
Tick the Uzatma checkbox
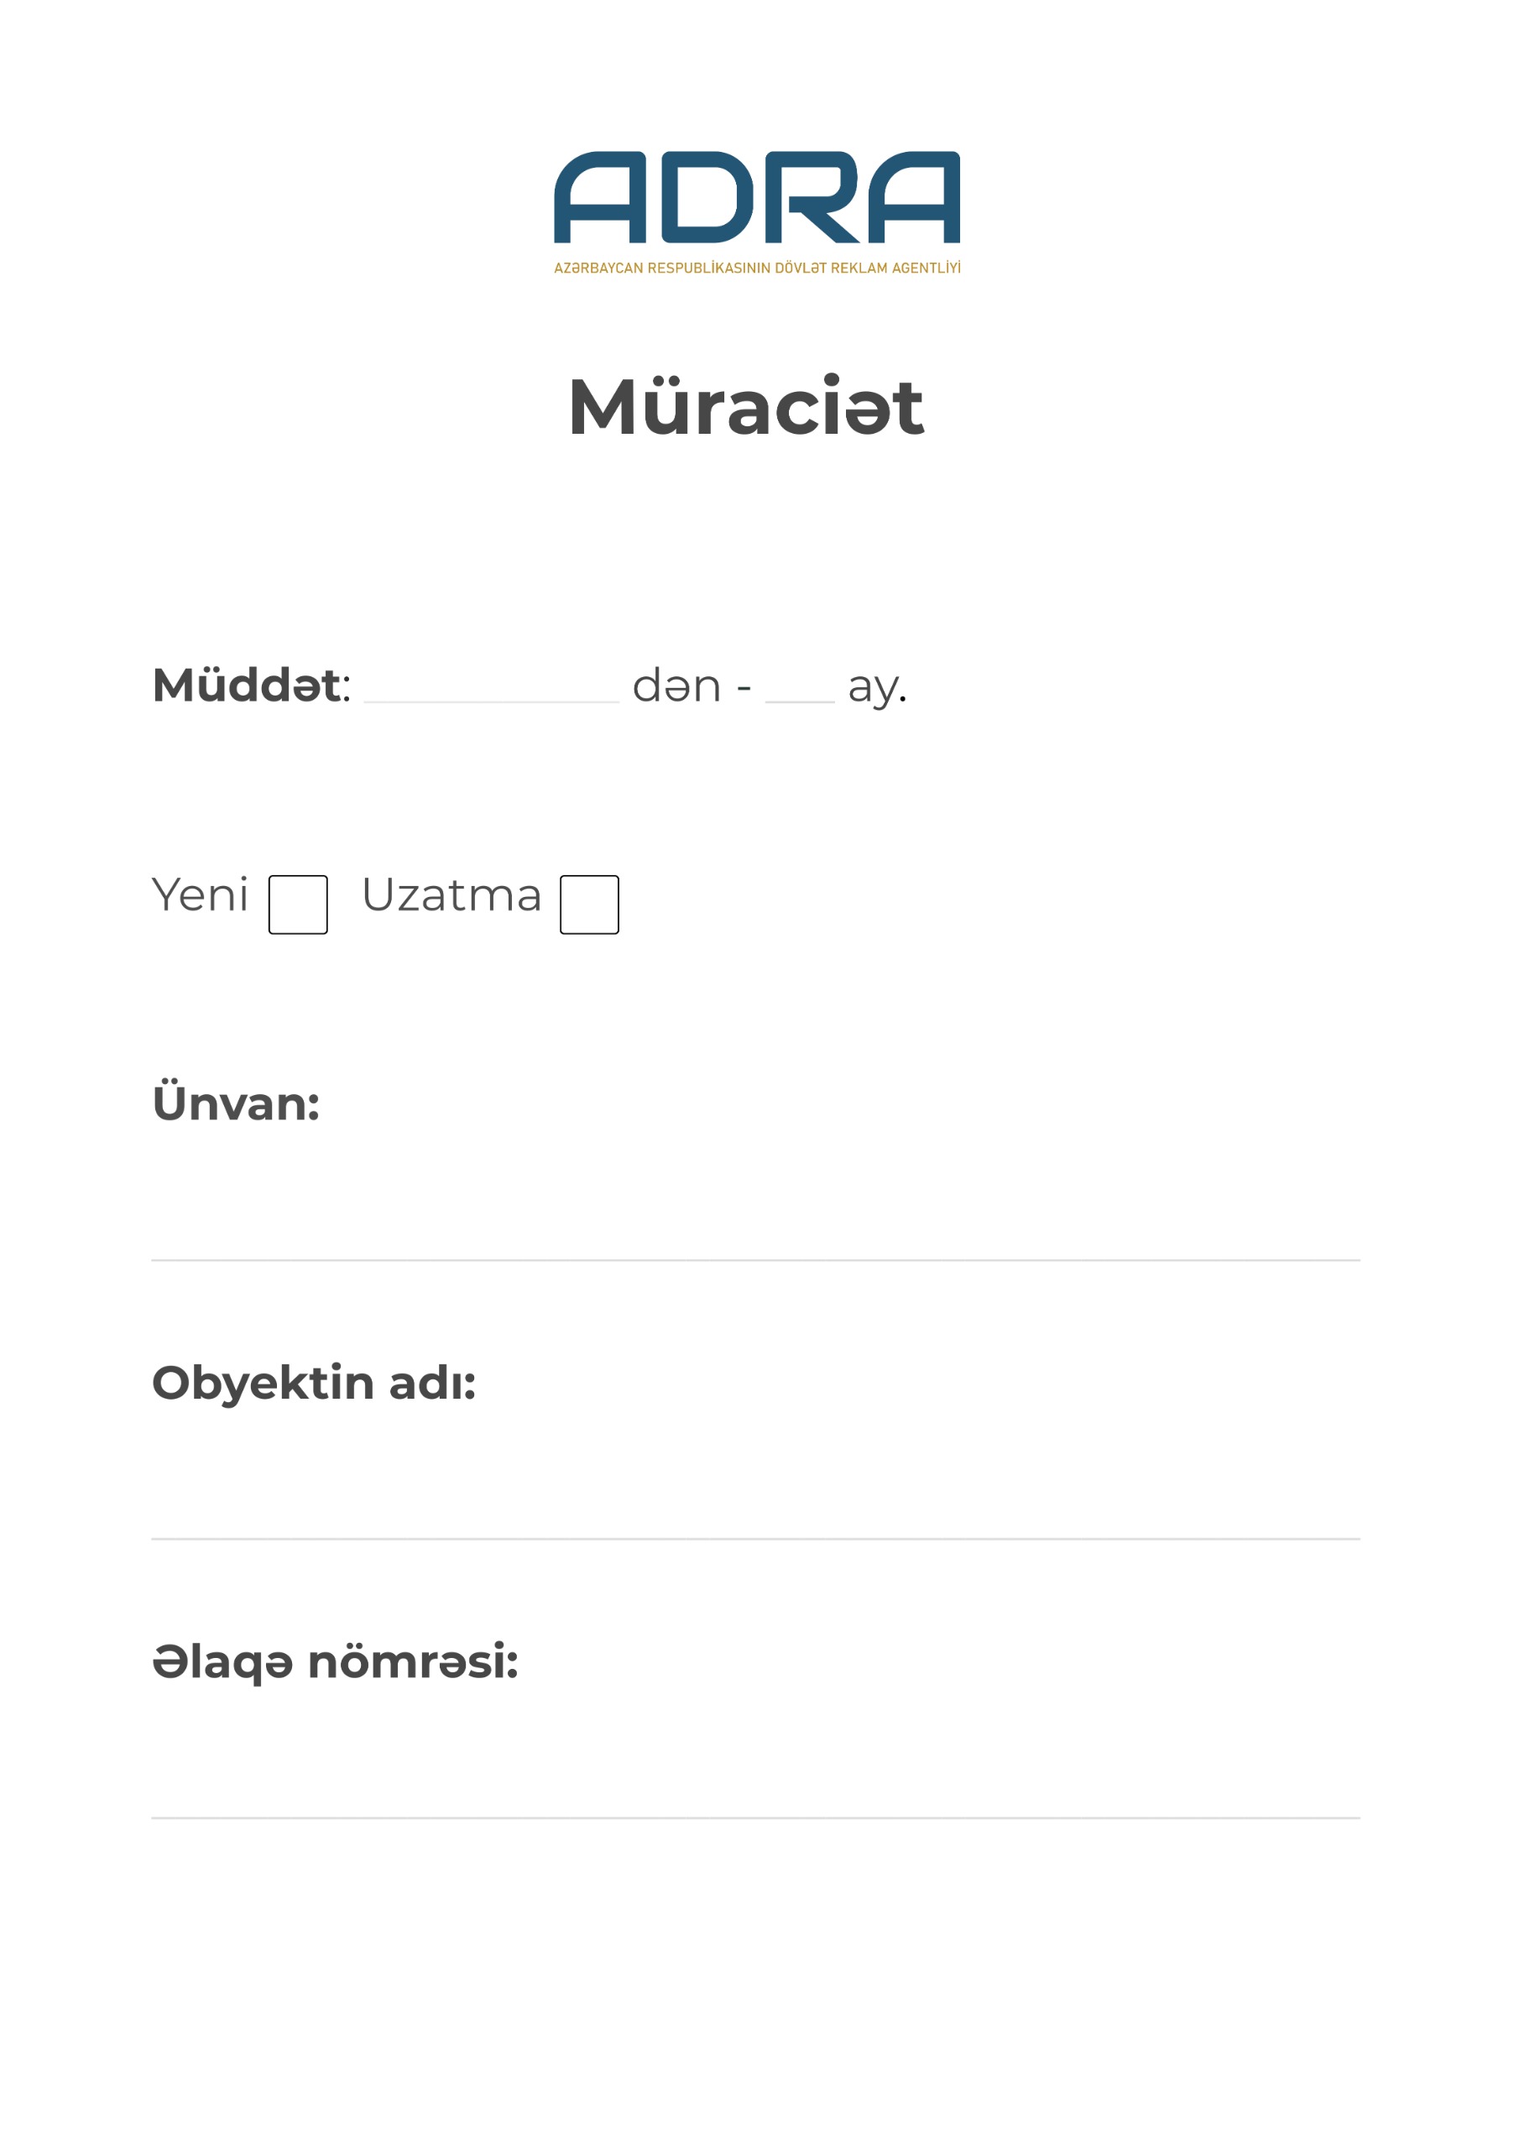pos(589,905)
